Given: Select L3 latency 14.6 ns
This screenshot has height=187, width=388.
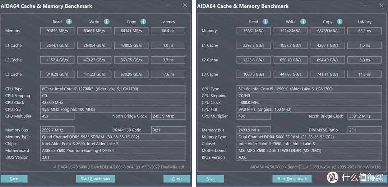Looking at the screenshot, I should [x=365, y=74].
